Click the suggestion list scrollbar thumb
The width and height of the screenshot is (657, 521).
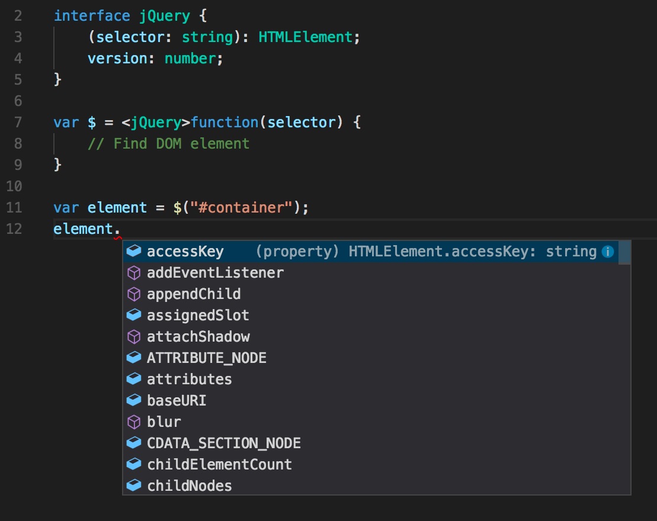click(624, 253)
